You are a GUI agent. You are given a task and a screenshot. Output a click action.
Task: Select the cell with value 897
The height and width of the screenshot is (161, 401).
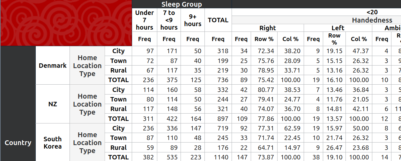point(218,119)
